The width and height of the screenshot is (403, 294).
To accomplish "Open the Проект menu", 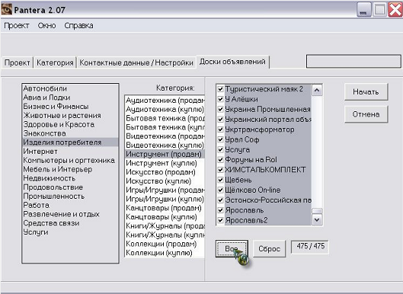I will click(x=17, y=25).
